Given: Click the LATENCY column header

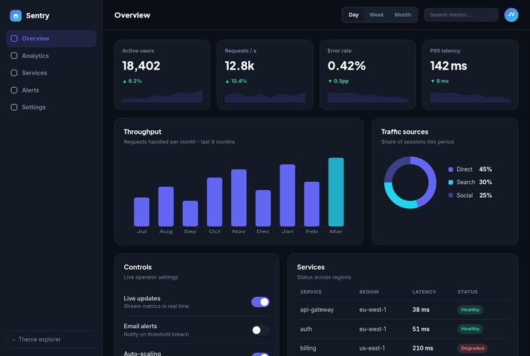Looking at the screenshot, I should [x=424, y=292].
